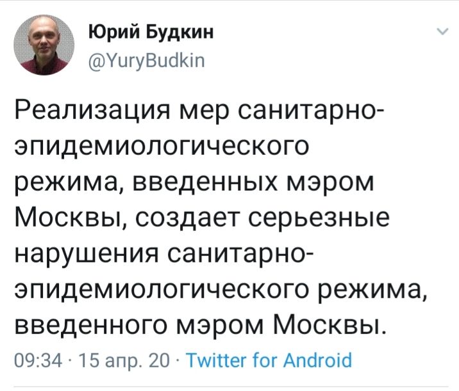Click the word нарушения in the tweet
459x391 pixels.
pyautogui.click(x=83, y=256)
